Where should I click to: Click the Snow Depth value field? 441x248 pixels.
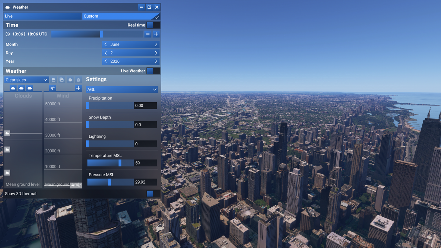145,125
